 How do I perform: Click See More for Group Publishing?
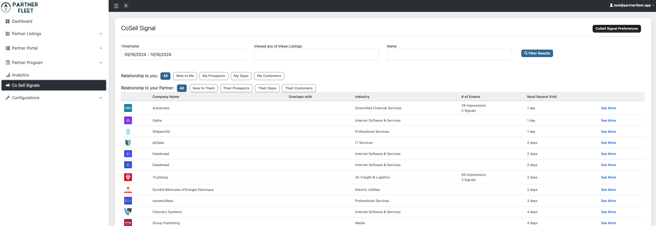[608, 223]
